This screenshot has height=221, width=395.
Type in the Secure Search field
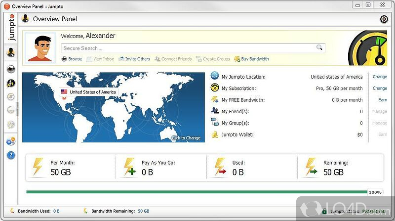(188, 48)
